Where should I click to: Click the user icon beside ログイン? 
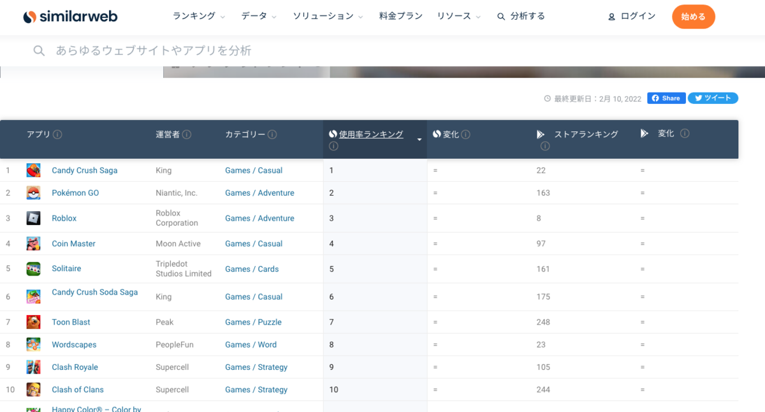pyautogui.click(x=612, y=17)
